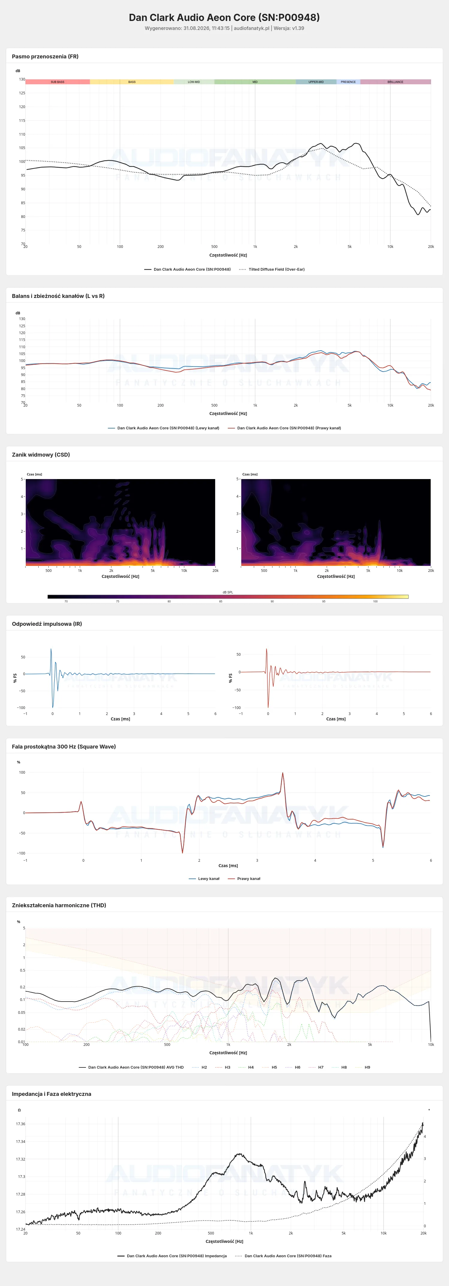The image size is (449, 1286).
Task: Click the 'Pasmo przenoszenia (FR)' section heading
Action: 45,56
